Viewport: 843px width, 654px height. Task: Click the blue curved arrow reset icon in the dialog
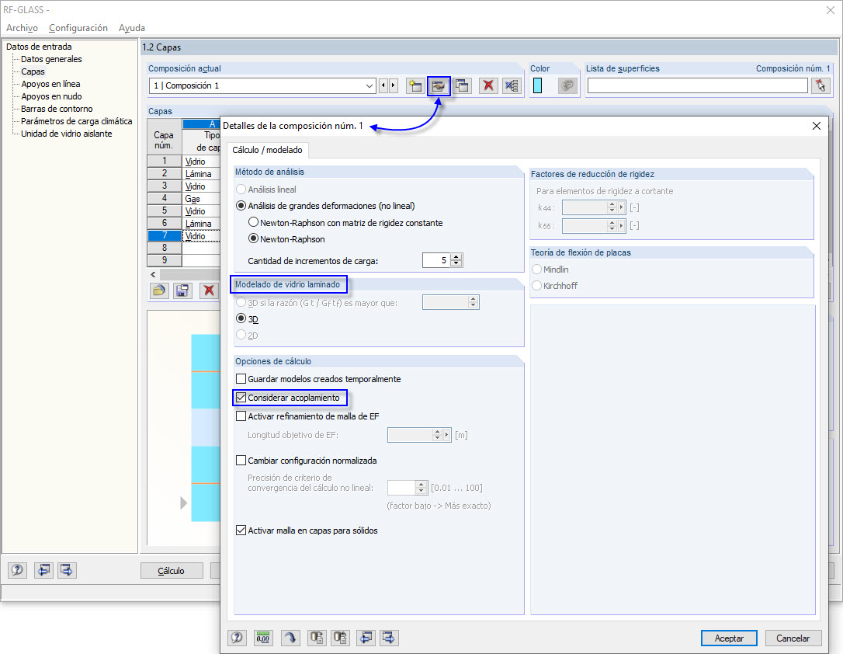[x=290, y=638]
